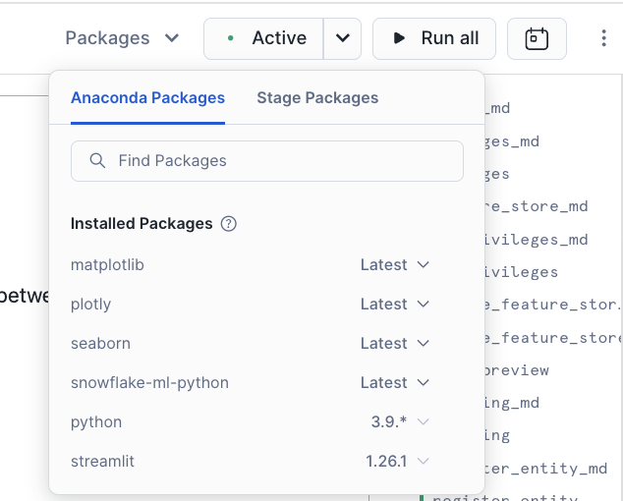
Task: Click the Active session status button
Action: [x=263, y=38]
